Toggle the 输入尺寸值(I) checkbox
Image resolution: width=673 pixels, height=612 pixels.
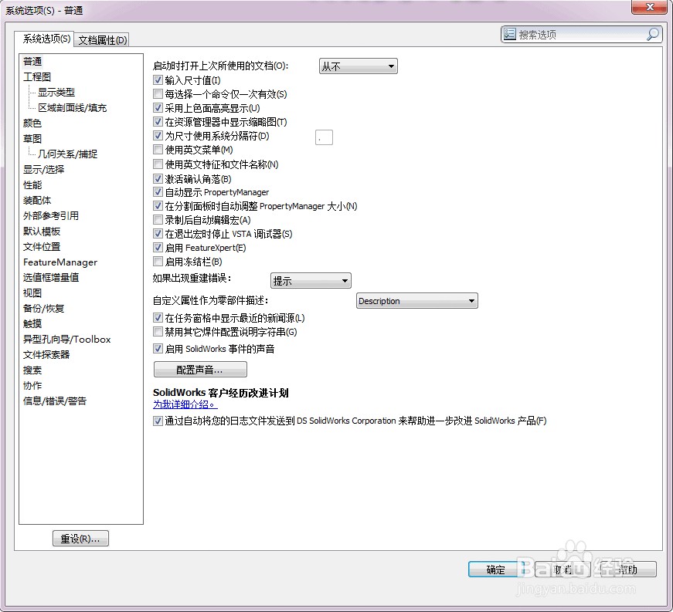pyautogui.click(x=158, y=80)
